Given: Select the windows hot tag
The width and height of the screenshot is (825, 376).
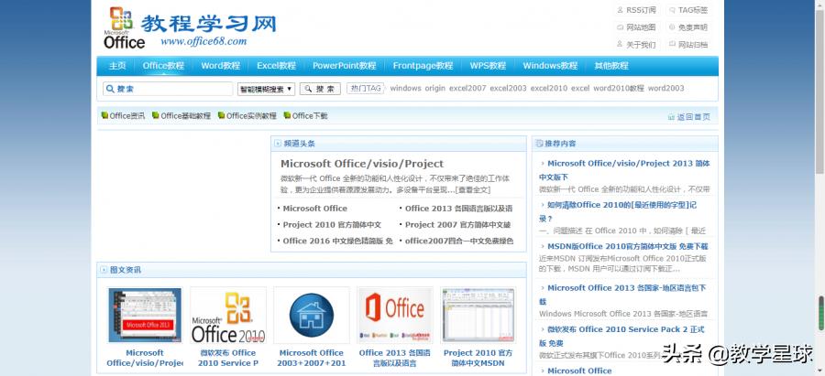Looking at the screenshot, I should (x=406, y=88).
